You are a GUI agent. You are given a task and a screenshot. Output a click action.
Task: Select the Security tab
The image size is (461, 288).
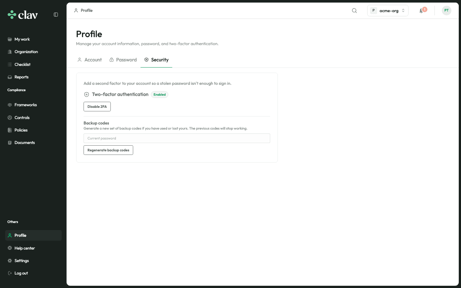(x=157, y=60)
